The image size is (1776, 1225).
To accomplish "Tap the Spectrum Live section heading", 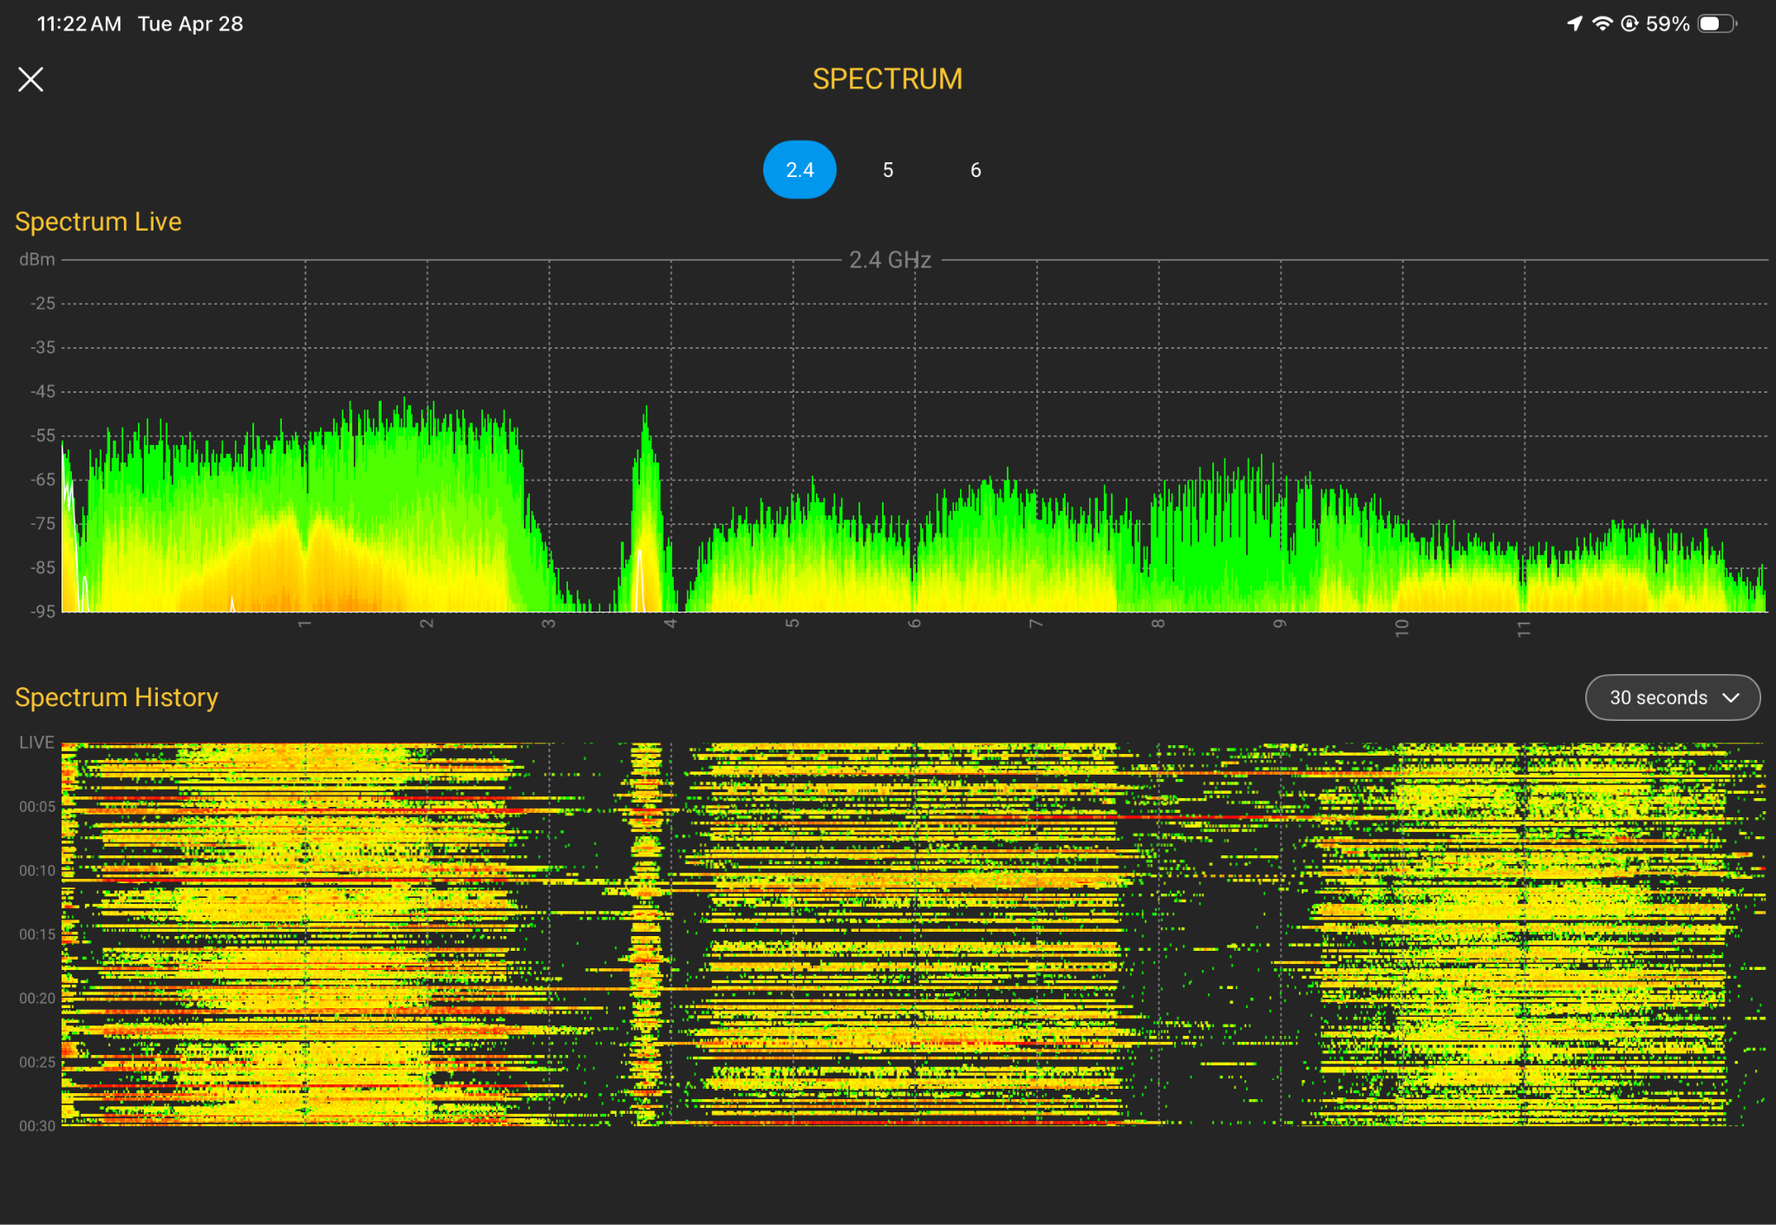I will pos(98,222).
